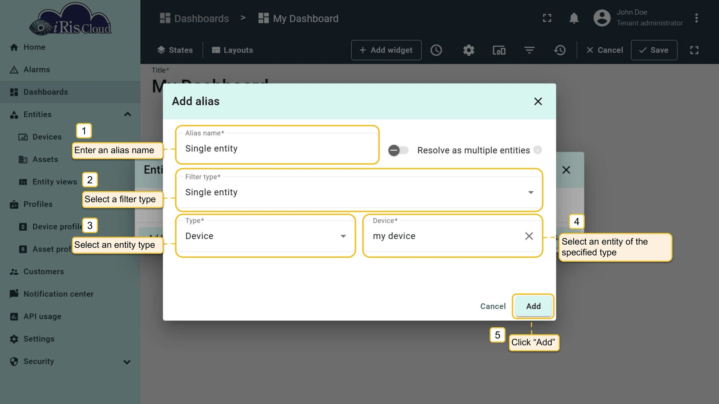Open the time window clock icon
Viewport: 719px width, 404px height.
click(x=436, y=50)
